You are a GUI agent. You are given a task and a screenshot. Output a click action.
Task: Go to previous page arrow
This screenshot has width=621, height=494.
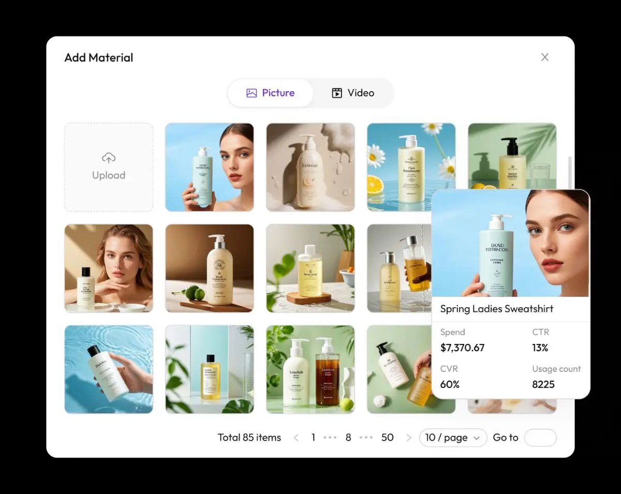pyautogui.click(x=296, y=438)
